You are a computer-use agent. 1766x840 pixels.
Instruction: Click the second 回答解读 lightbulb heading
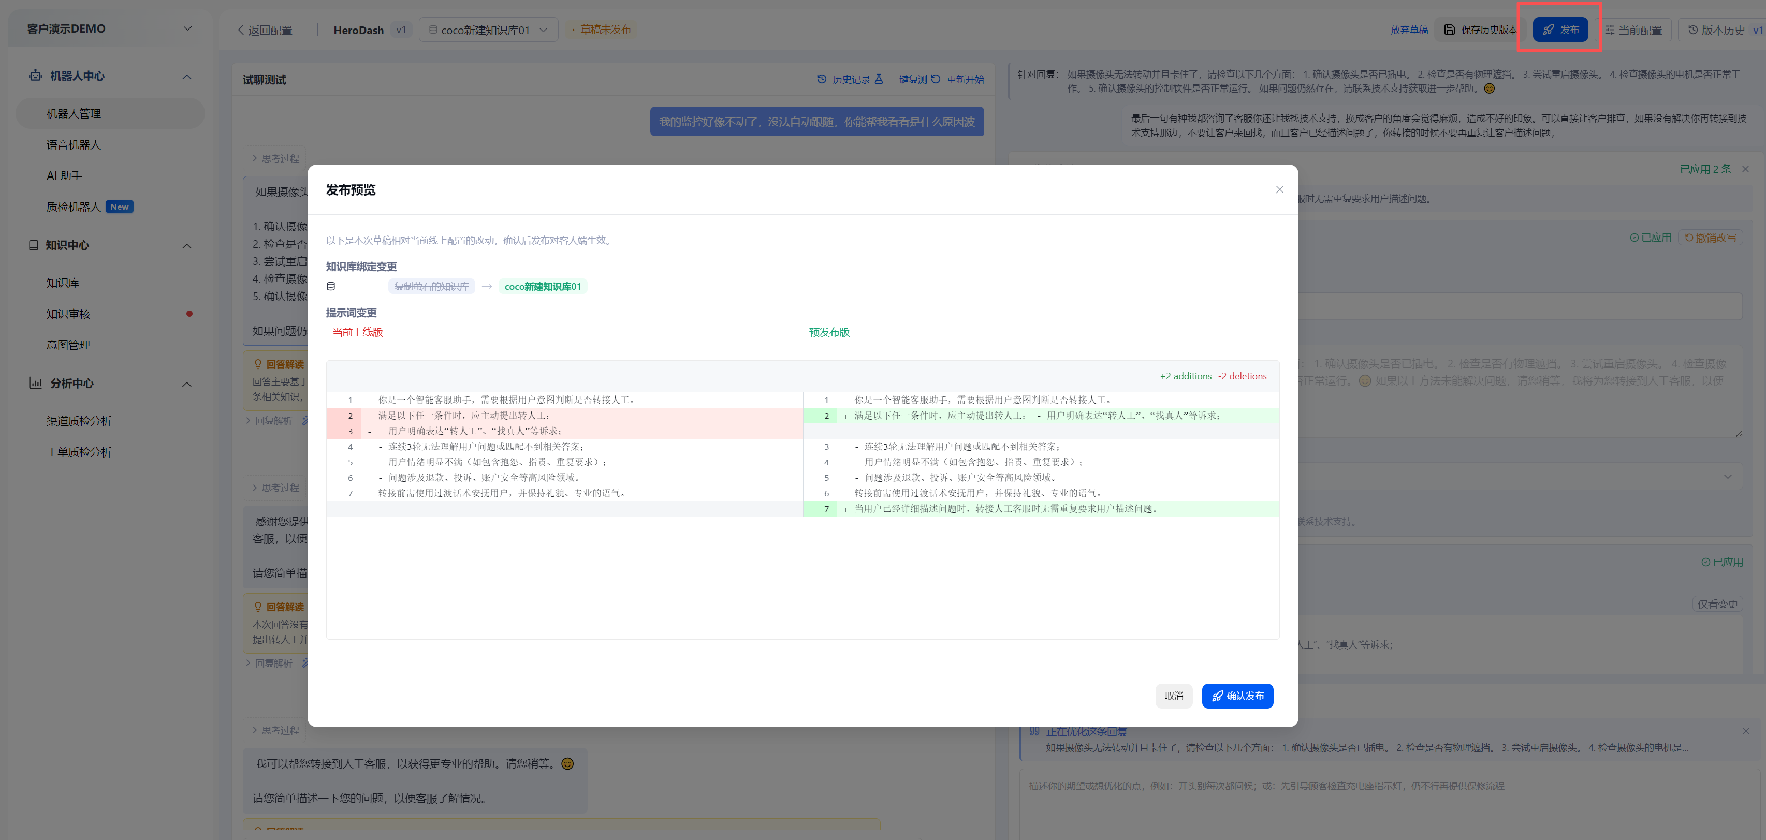pyautogui.click(x=279, y=607)
